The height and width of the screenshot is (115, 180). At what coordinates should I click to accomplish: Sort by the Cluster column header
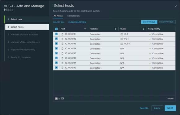tap(123, 29)
